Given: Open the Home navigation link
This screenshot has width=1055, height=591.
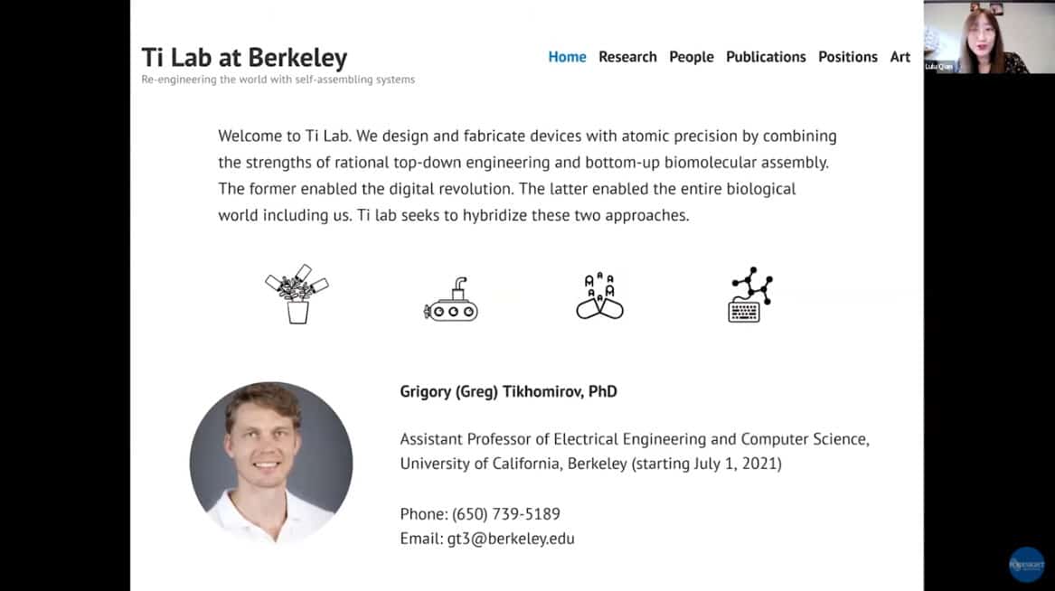Looking at the screenshot, I should [x=567, y=57].
